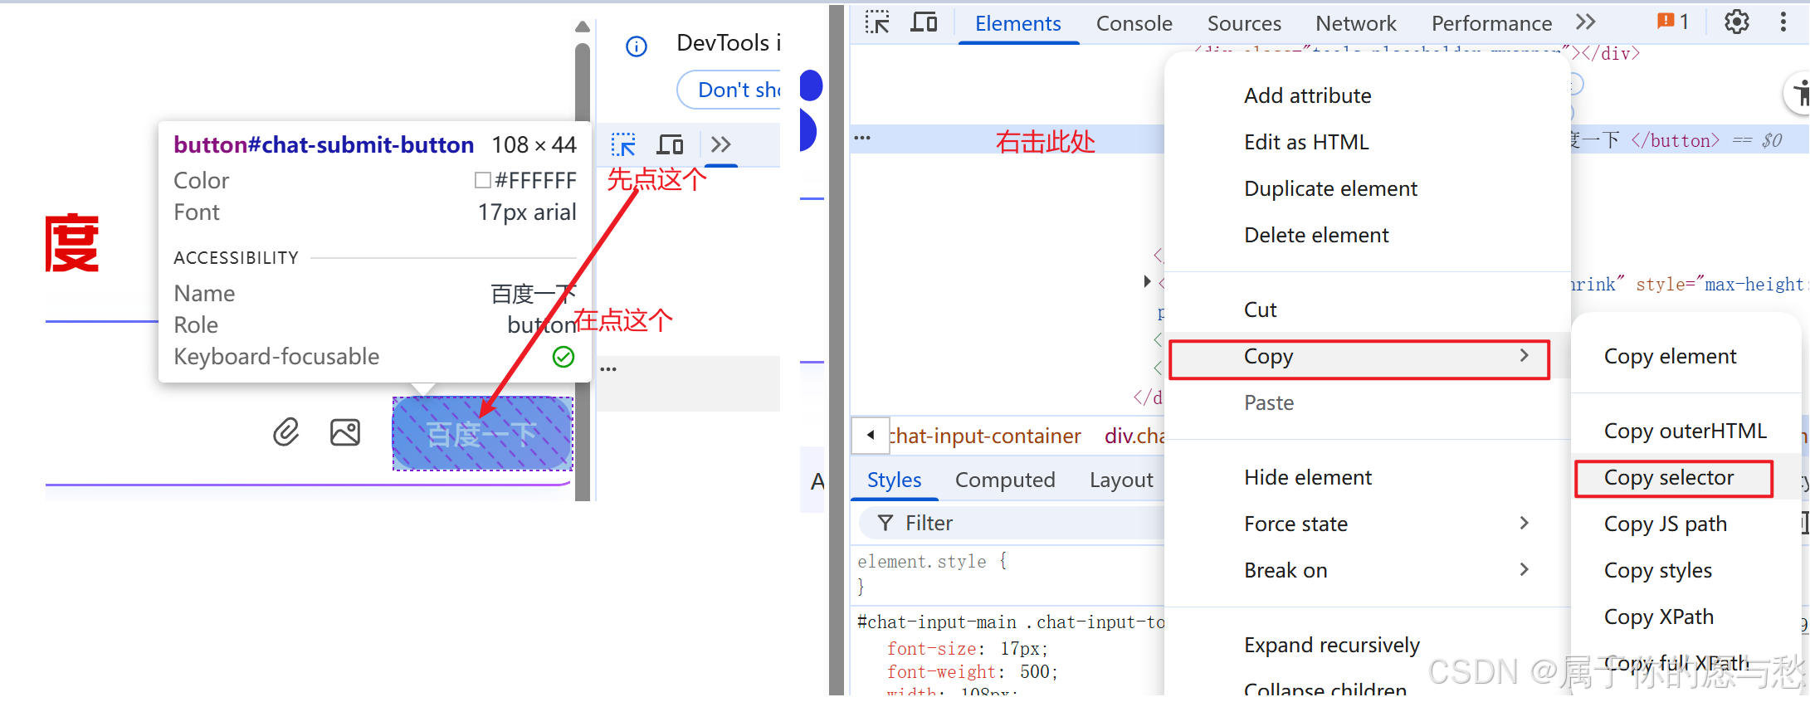Click the ellipsis beside the selected DOM row
The height and width of the screenshot is (702, 1810).
click(x=862, y=138)
